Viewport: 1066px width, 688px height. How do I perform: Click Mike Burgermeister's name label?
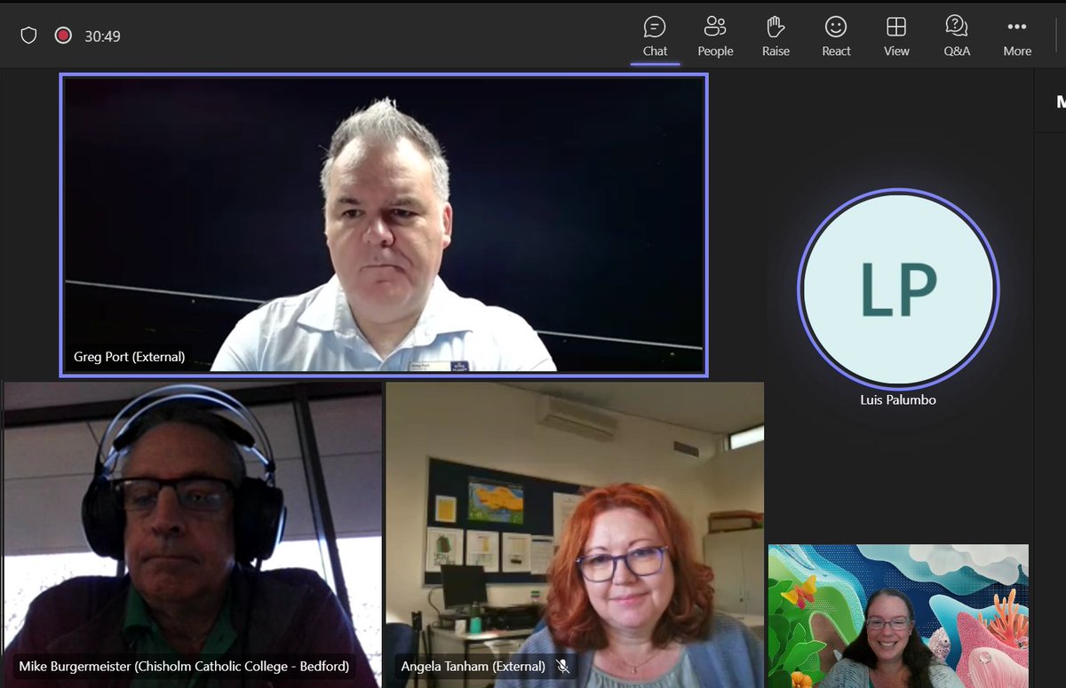point(184,666)
